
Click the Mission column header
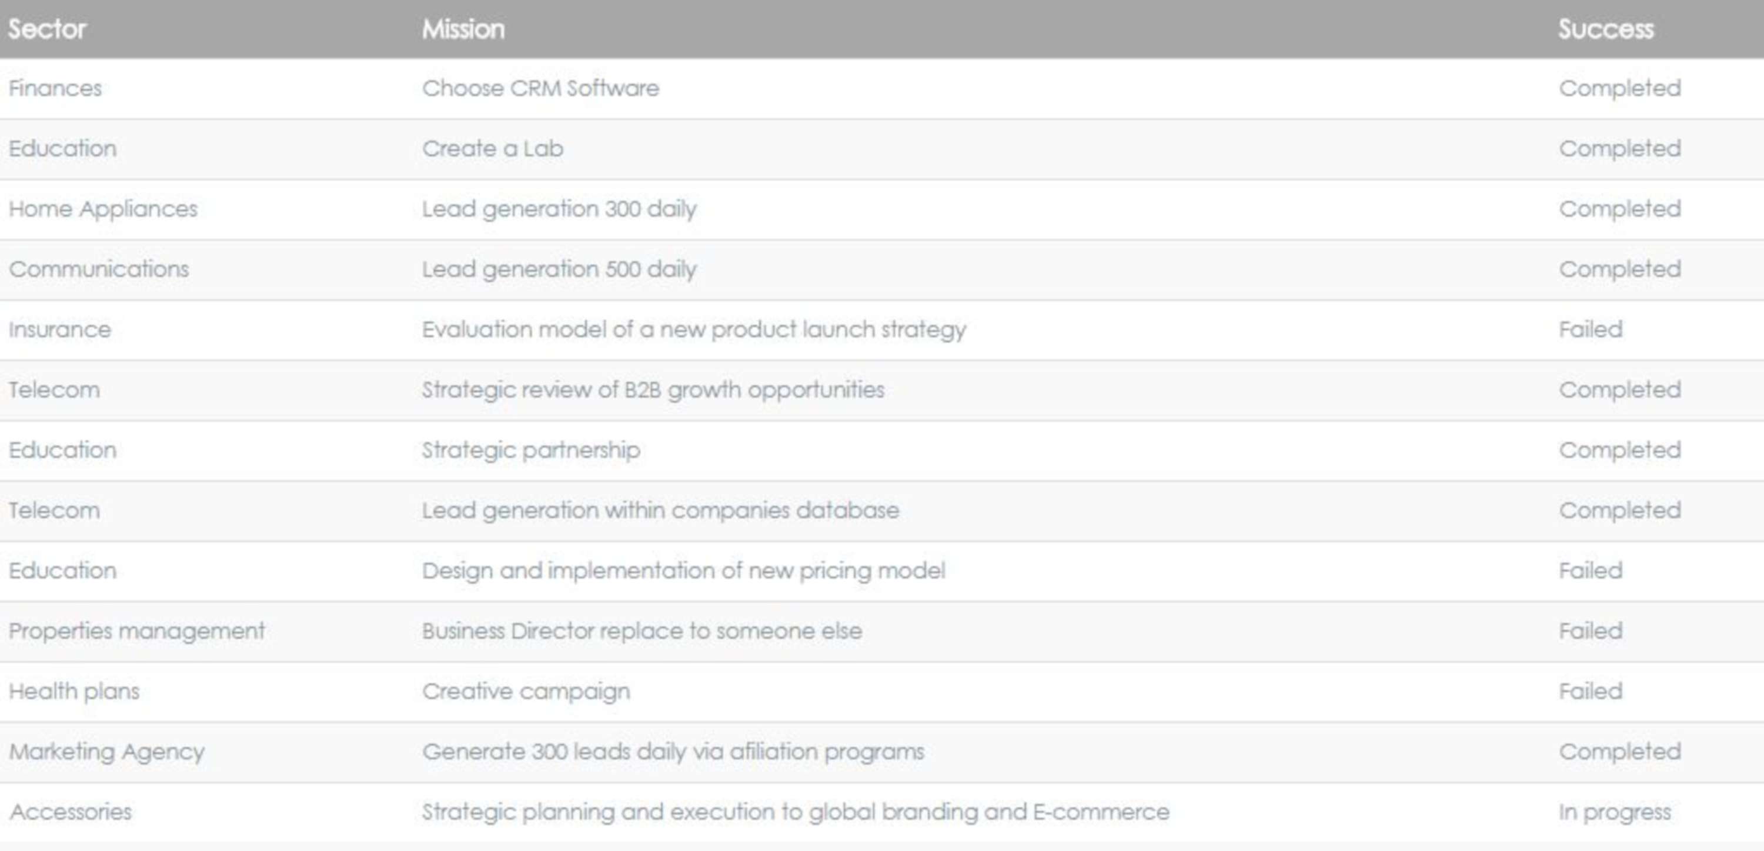463,29
